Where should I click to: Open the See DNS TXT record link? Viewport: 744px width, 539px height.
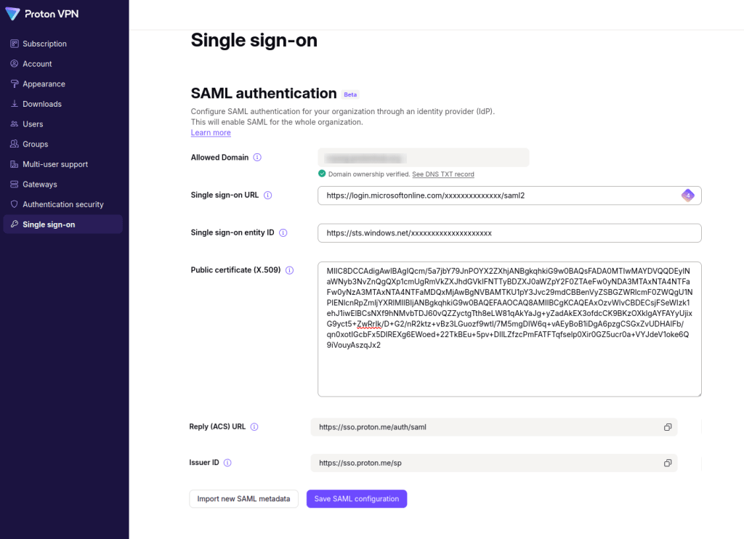(443, 174)
